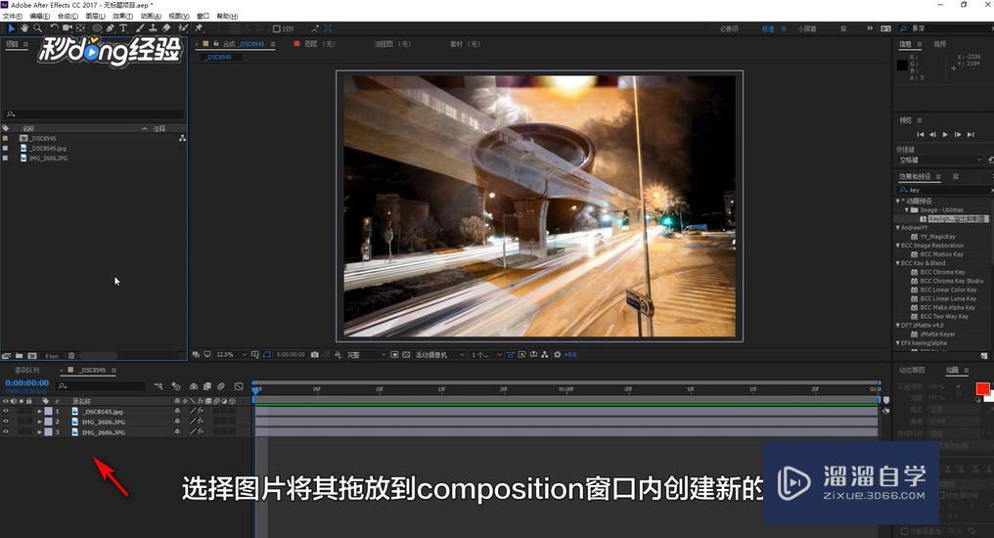
Task: Hide layer 2 IMG_2606.JPG eye
Action: pos(6,422)
